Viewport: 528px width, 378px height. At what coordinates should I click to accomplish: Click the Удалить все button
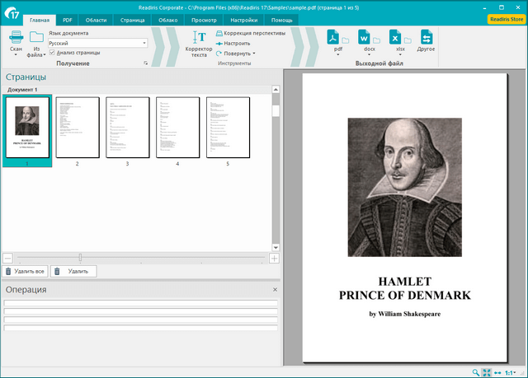(x=25, y=271)
